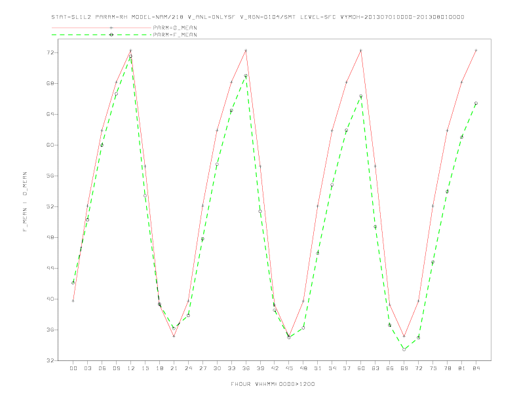Click y-axis tick label 48
Screen dimensions: 519x401
pos(50,237)
